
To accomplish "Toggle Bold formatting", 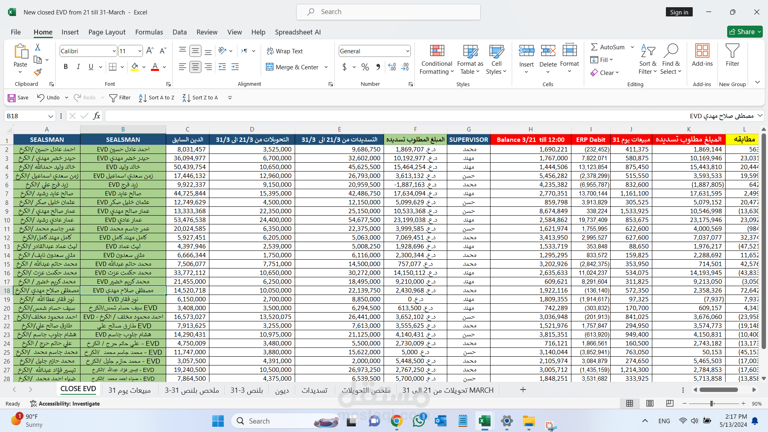I will [66, 67].
